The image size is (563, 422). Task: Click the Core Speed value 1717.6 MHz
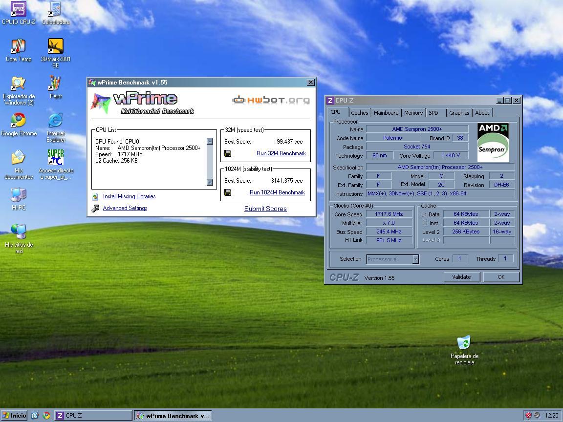389,214
